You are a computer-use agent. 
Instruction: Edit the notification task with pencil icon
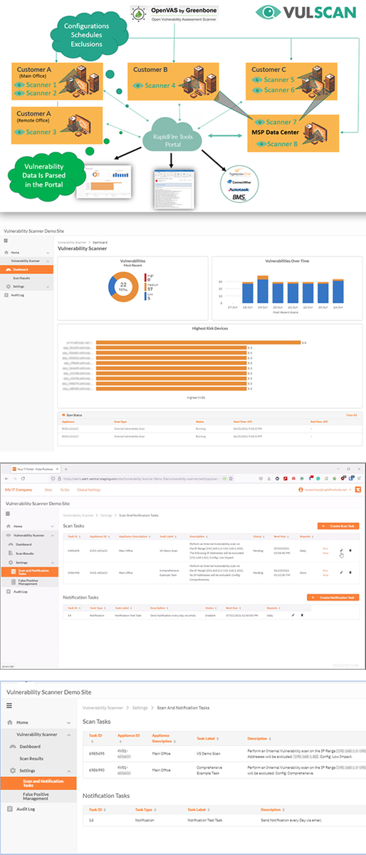(x=293, y=615)
